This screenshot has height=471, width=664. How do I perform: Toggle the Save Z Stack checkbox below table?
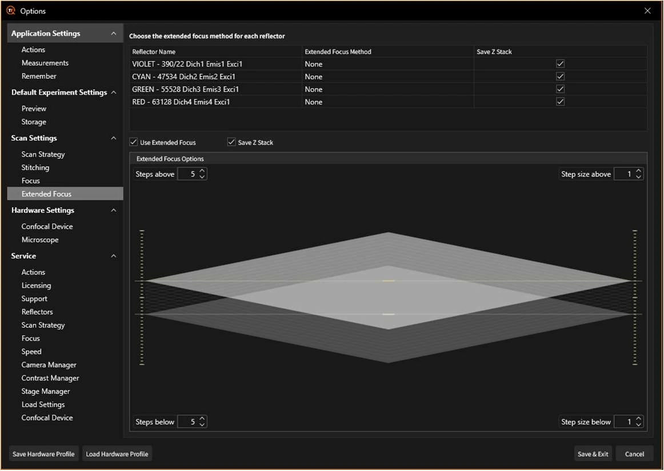pos(231,142)
